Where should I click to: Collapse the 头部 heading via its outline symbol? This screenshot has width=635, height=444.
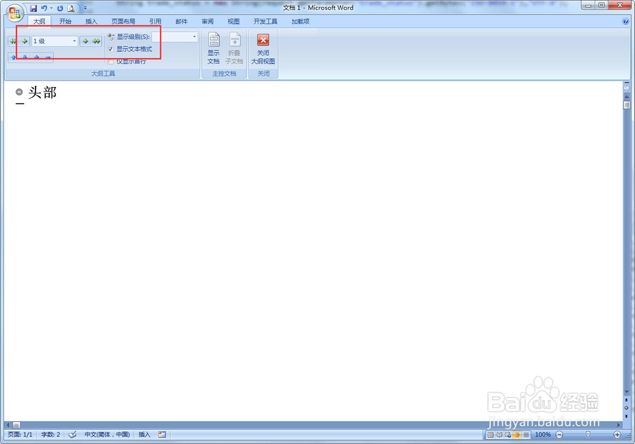[x=19, y=91]
